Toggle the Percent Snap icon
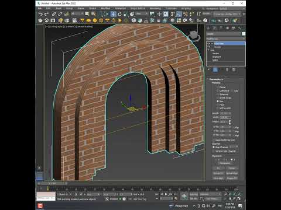281x210 pixels. pos(185,14)
